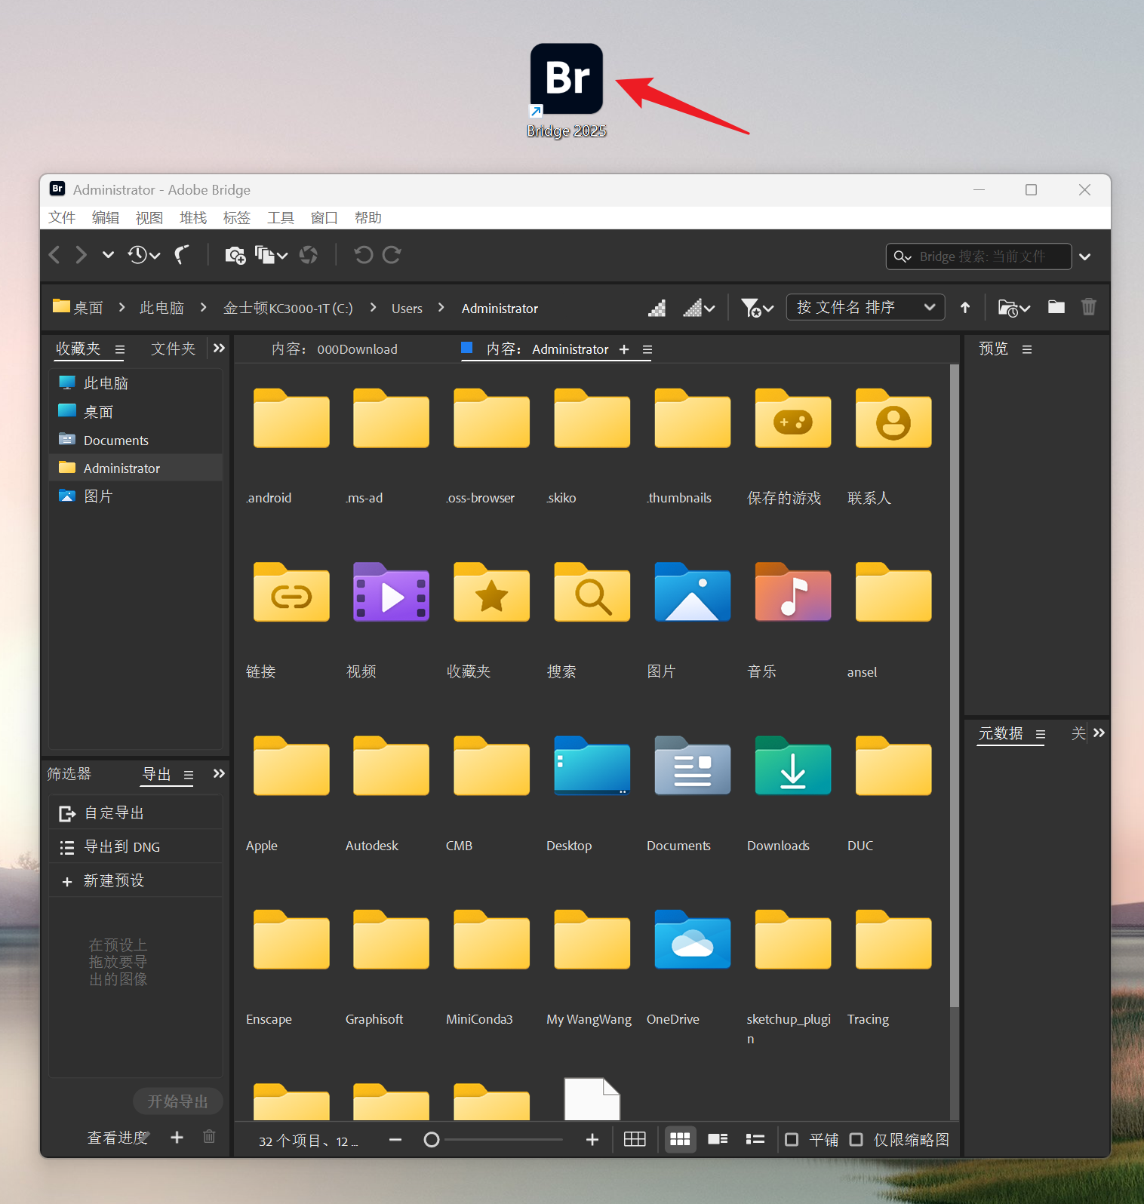Enable the 平铺 checkbox
Viewport: 1144px width, 1204px height.
click(792, 1139)
